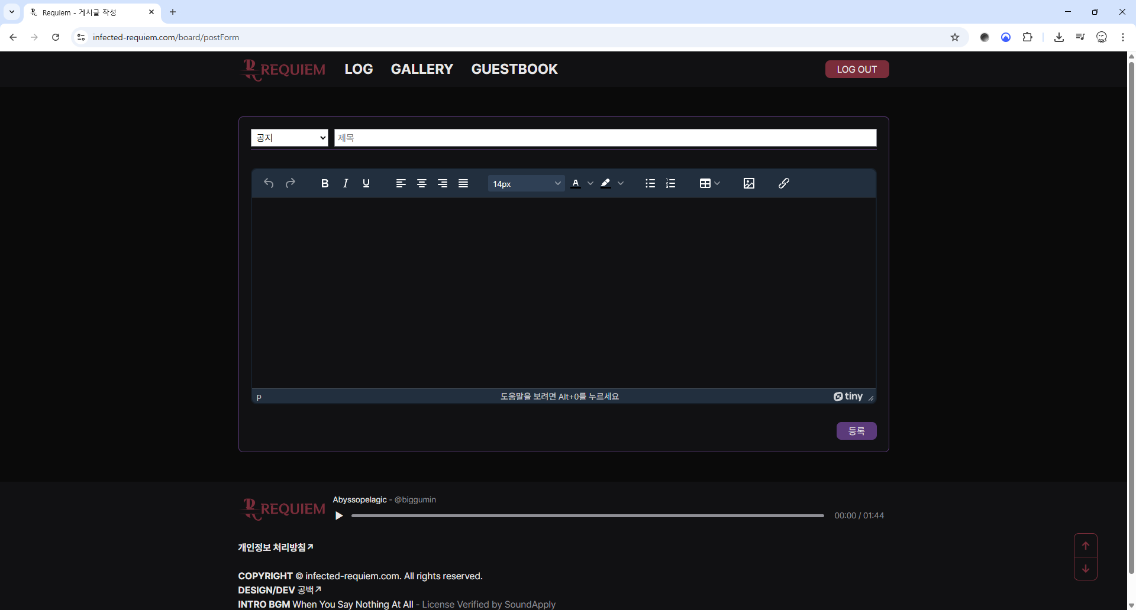Create a bulleted list

tap(650, 183)
